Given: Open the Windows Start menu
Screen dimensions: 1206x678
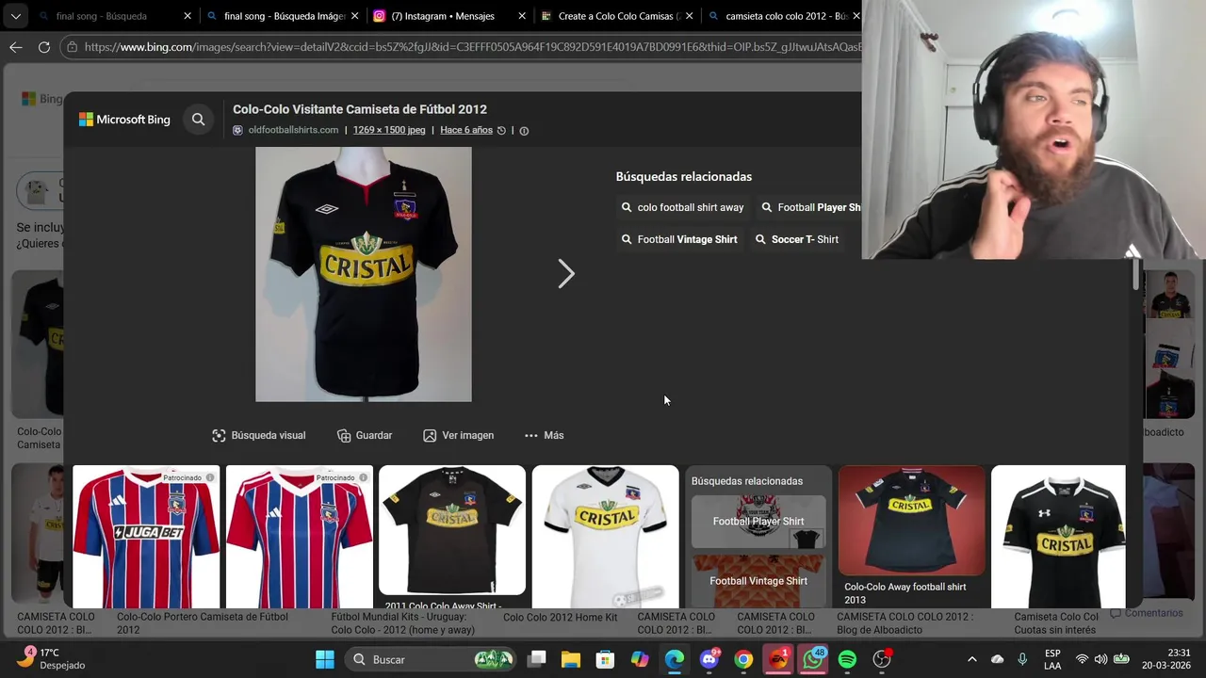Looking at the screenshot, I should point(325,659).
